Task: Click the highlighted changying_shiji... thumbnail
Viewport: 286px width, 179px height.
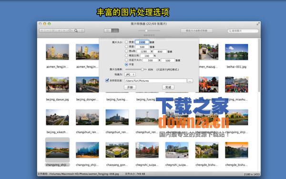Action: point(57,150)
